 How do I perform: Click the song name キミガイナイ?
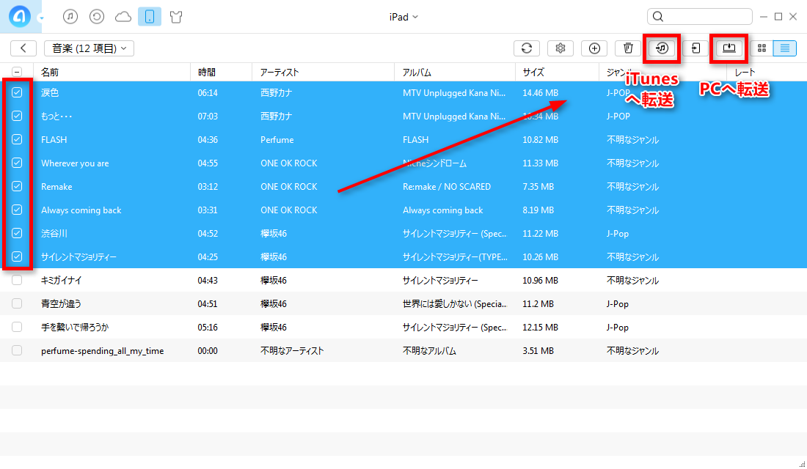(x=61, y=280)
